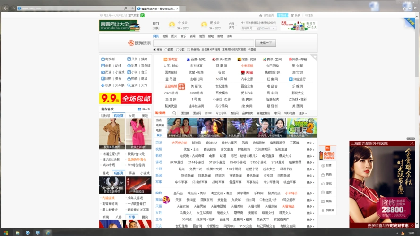This screenshot has height=236, width=420.
Task: Click the NetEase icon beside 网易·邮箱
Action: (x=291, y=59)
